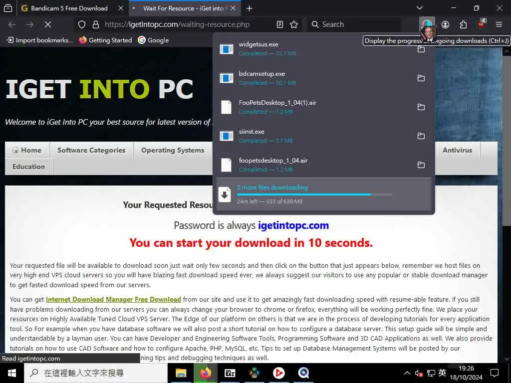Open the Education menu item

(28, 167)
